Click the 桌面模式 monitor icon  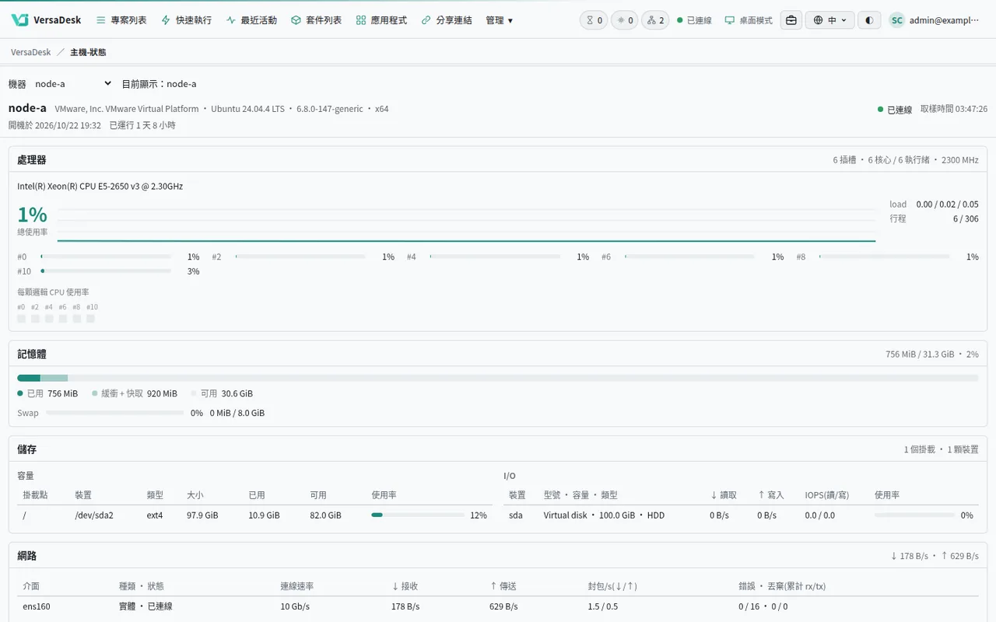click(729, 20)
